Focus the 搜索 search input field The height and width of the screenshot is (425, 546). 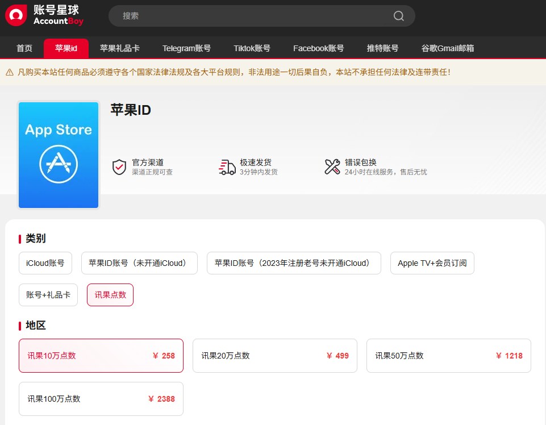tap(261, 16)
